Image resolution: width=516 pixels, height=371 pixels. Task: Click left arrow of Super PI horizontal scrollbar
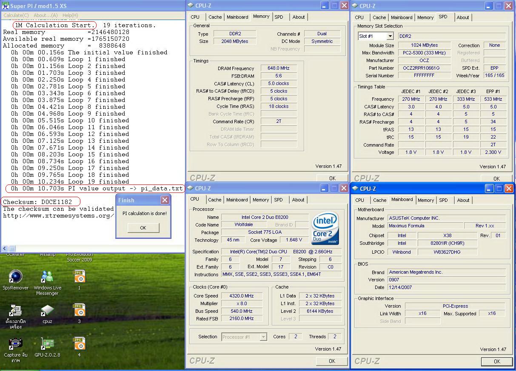[x=5, y=249]
